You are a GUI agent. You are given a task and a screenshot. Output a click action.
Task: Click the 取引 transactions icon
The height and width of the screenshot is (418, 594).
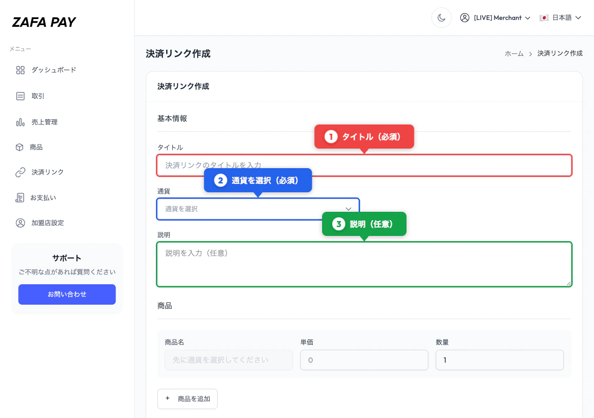(20, 96)
